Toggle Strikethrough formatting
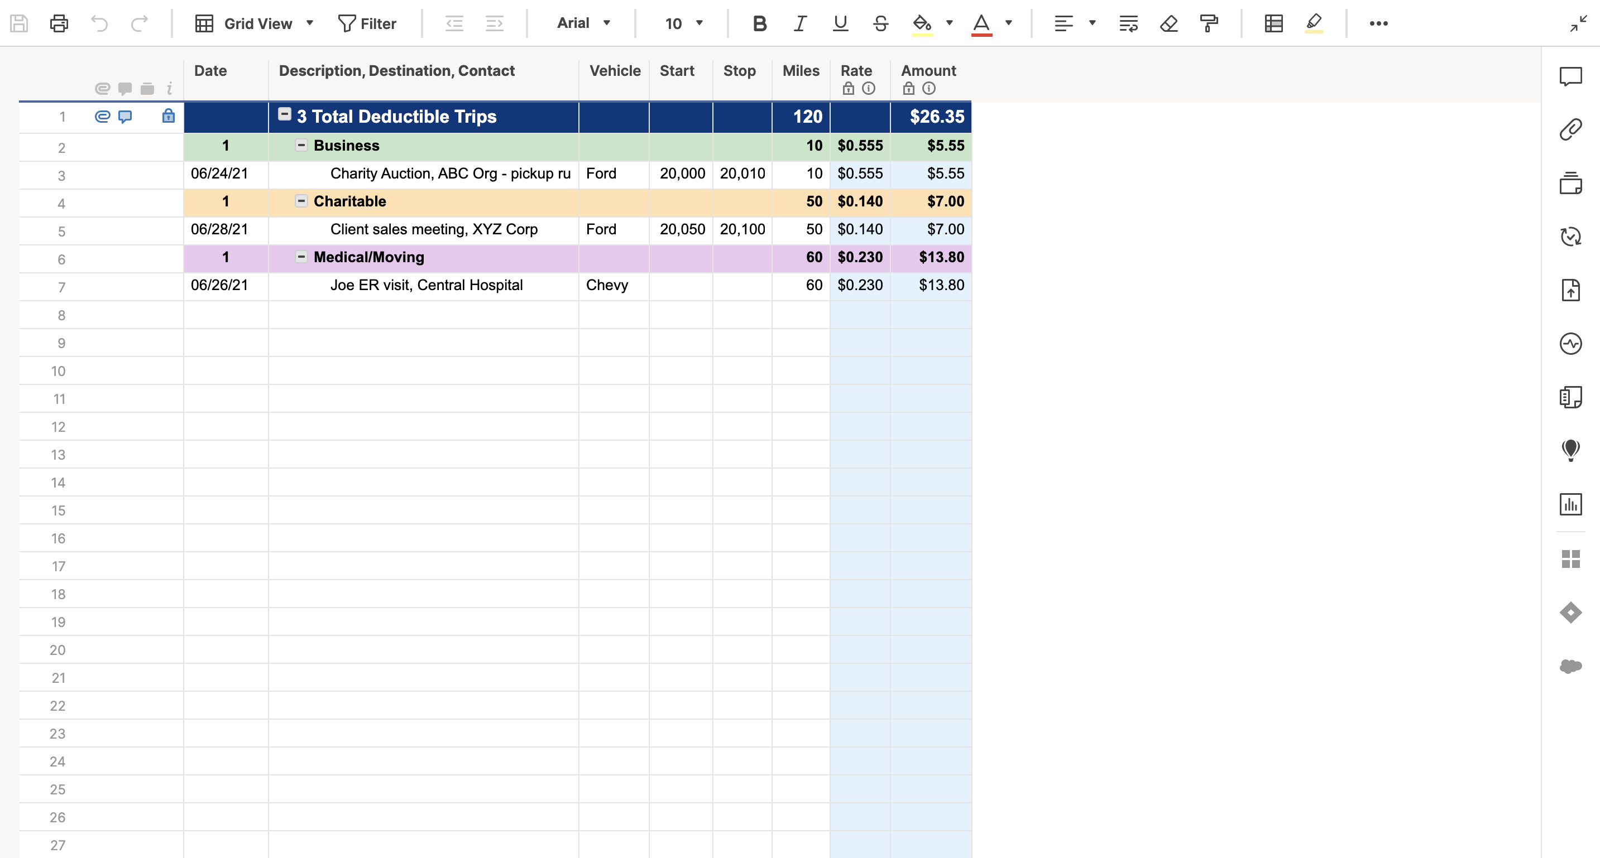 coord(880,23)
